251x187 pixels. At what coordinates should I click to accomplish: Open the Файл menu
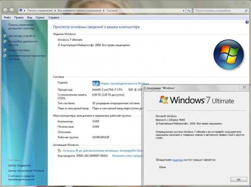click(x=7, y=17)
